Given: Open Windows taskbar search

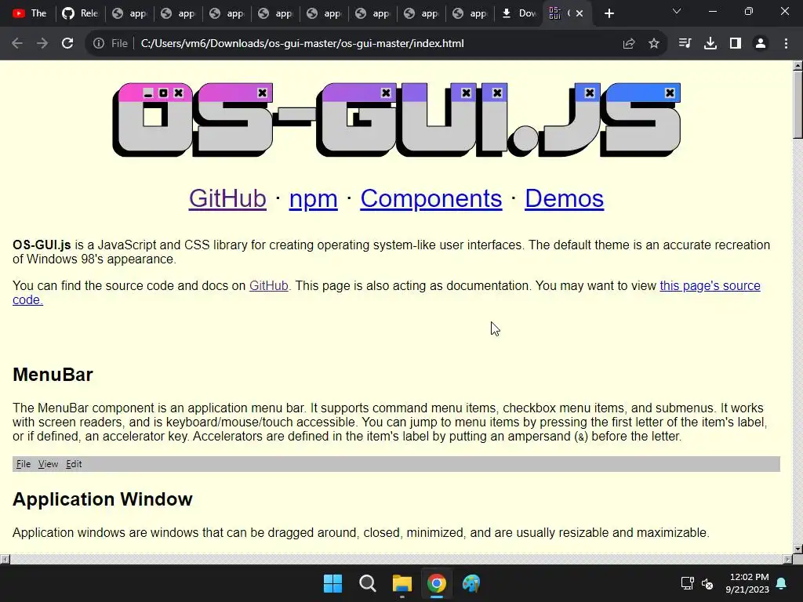Looking at the screenshot, I should point(367,583).
